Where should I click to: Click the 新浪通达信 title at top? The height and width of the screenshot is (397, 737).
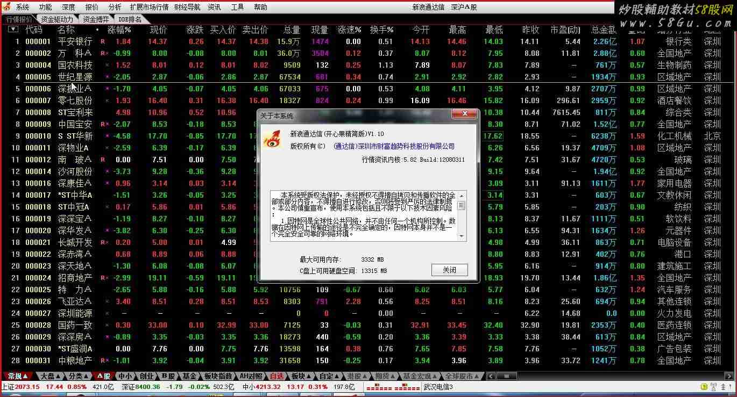(428, 7)
